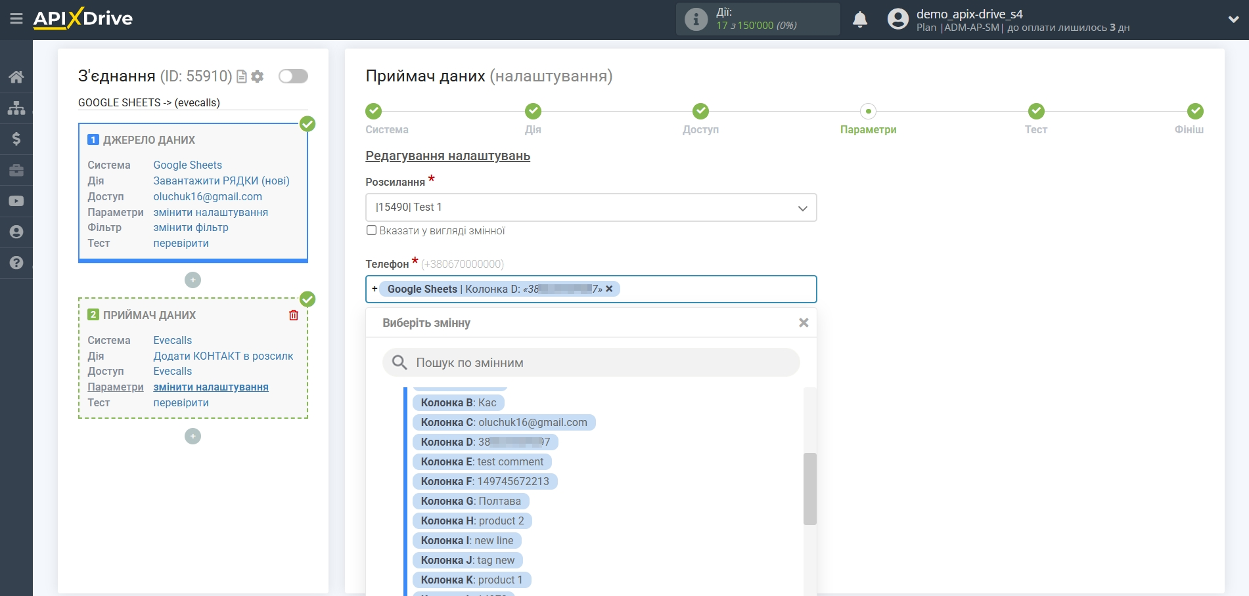The height and width of the screenshot is (596, 1249).
Task: Open the hamburger menu in header
Action: click(16, 19)
